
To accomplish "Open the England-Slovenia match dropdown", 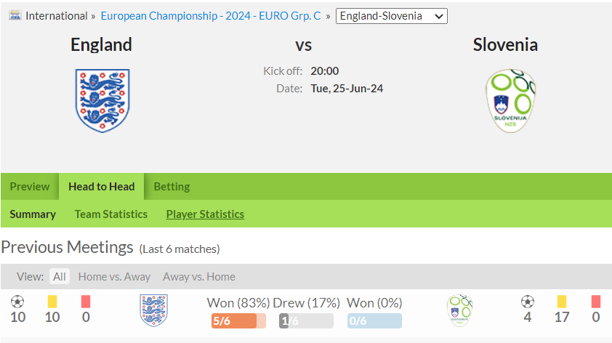I will (x=392, y=16).
